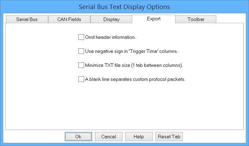This screenshot has width=249, height=146.
Task: Click the Serial Bus Text Display Options title bar
Action: pos(124,7)
